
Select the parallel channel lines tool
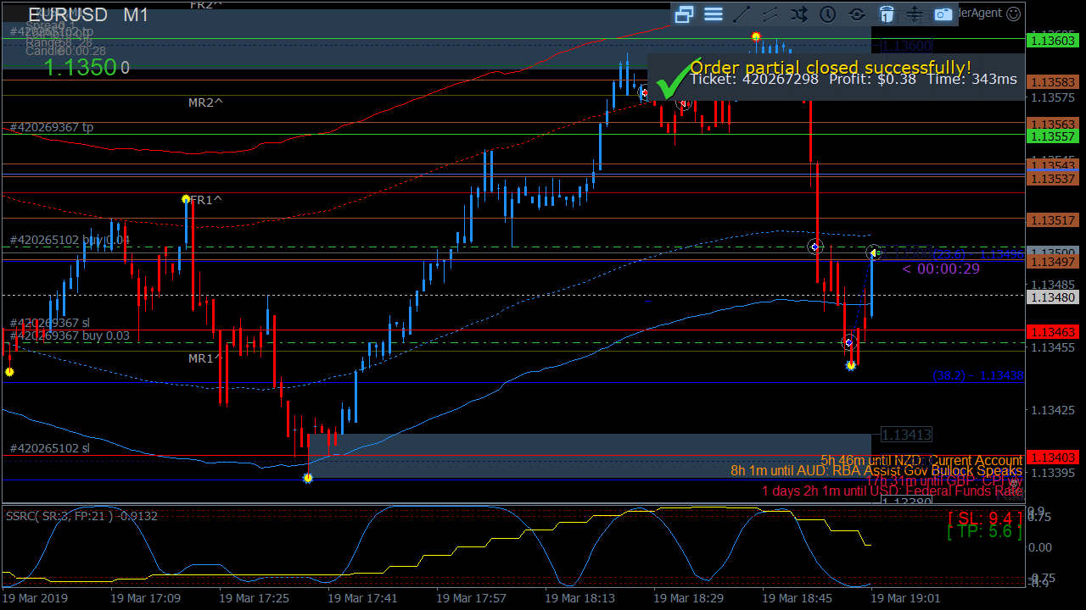770,14
